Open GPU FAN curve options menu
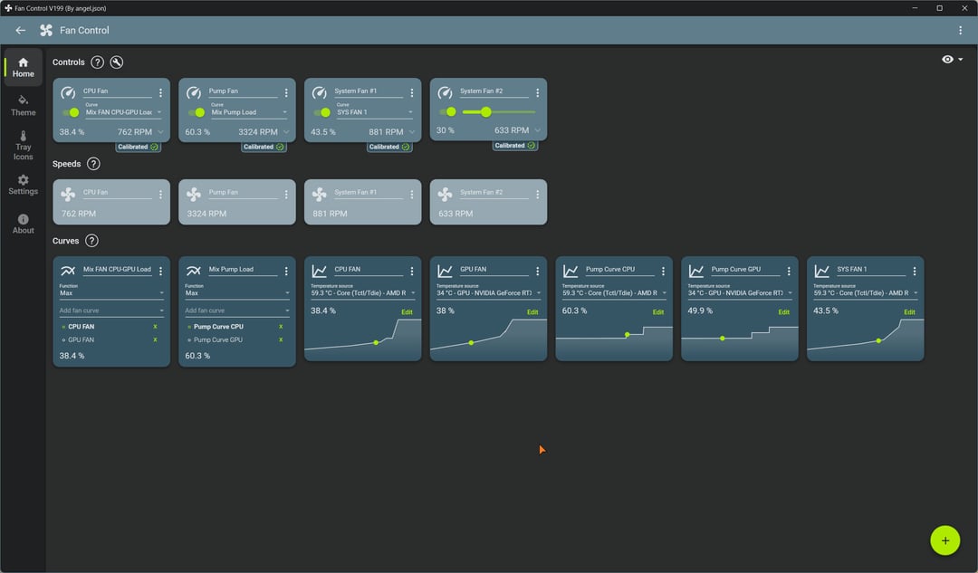Screen dimensions: 978x573 tap(538, 272)
